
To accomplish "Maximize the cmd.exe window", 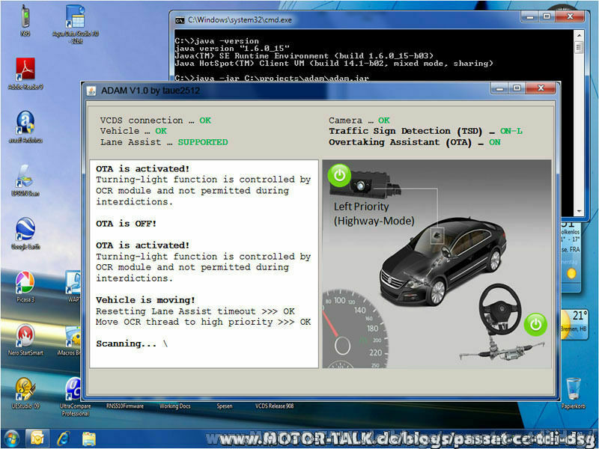I will (x=547, y=16).
